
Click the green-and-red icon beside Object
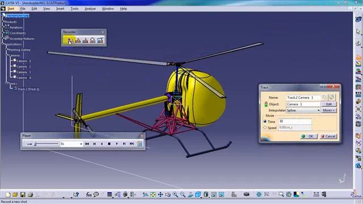tap(266, 104)
